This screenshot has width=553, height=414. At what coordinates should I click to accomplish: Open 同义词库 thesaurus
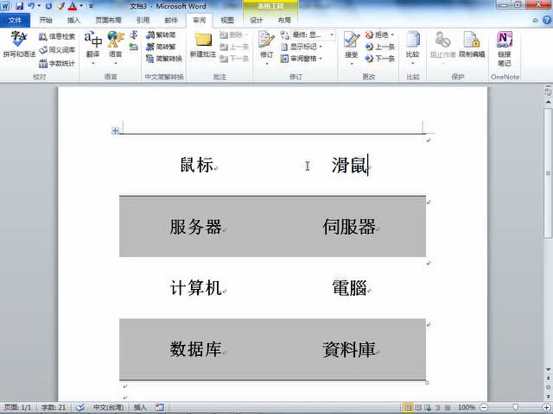tap(57, 50)
